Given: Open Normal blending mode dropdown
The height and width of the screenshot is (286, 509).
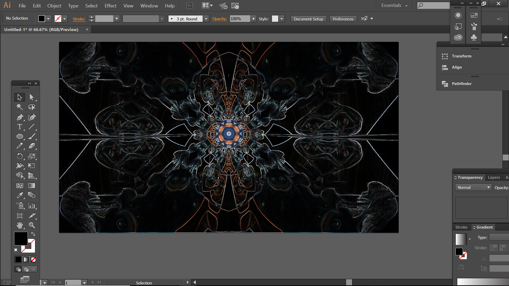Looking at the screenshot, I should click(x=473, y=187).
